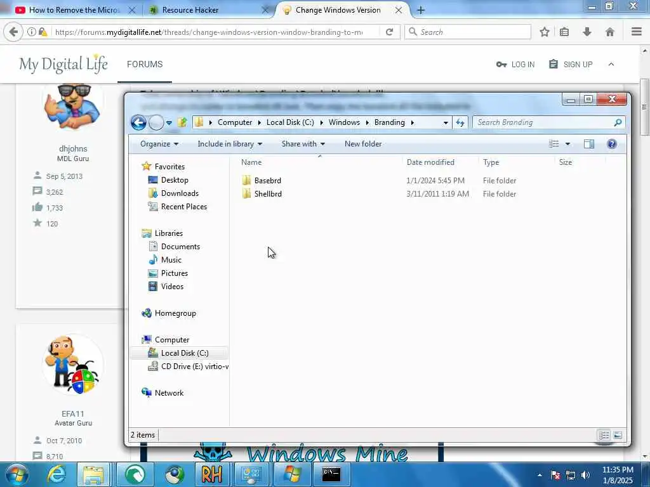Click the FORUMS tab on My Digital Life
Viewport: 650px width, 487px height.
click(145, 64)
